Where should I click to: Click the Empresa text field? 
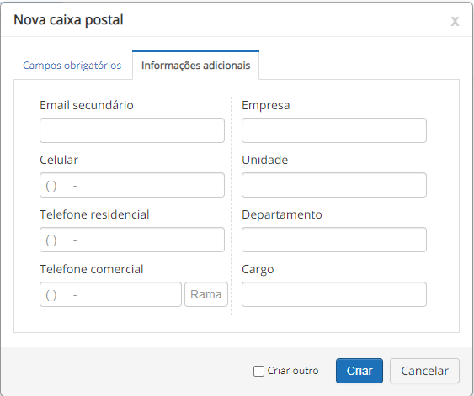coord(334,130)
